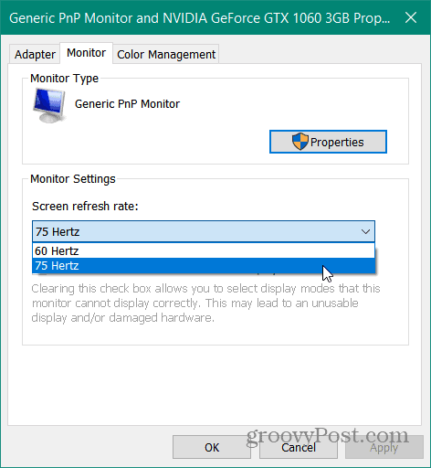Choose 60 Hertz from the refresh rate list
The image size is (431, 468).
coord(204,250)
